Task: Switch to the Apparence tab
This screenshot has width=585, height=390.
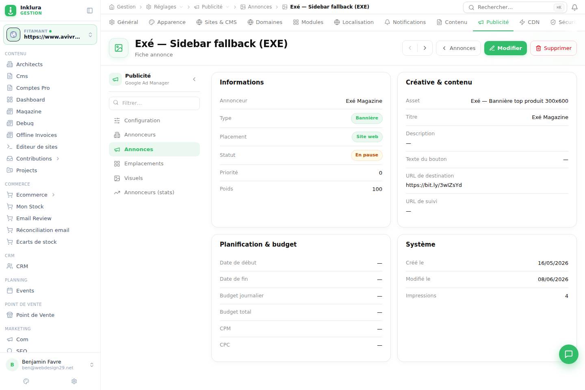Action: pyautogui.click(x=167, y=22)
